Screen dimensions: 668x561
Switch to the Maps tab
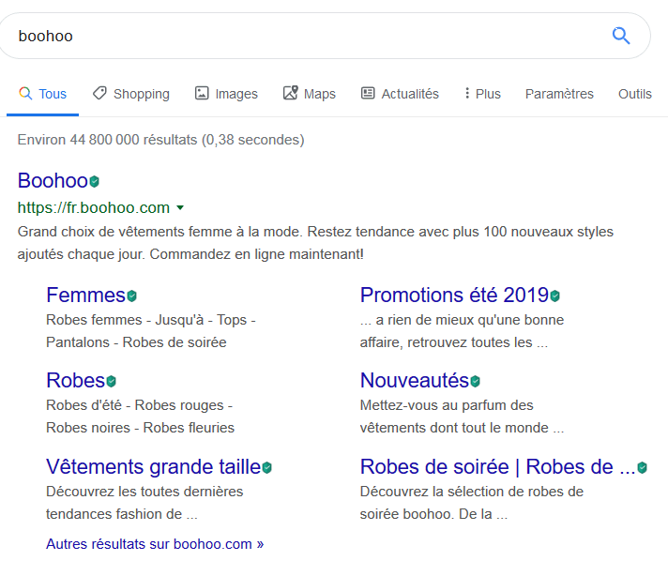(x=310, y=94)
